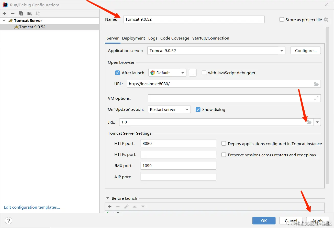Open the JRE dropdown arrow

pyautogui.click(x=317, y=122)
